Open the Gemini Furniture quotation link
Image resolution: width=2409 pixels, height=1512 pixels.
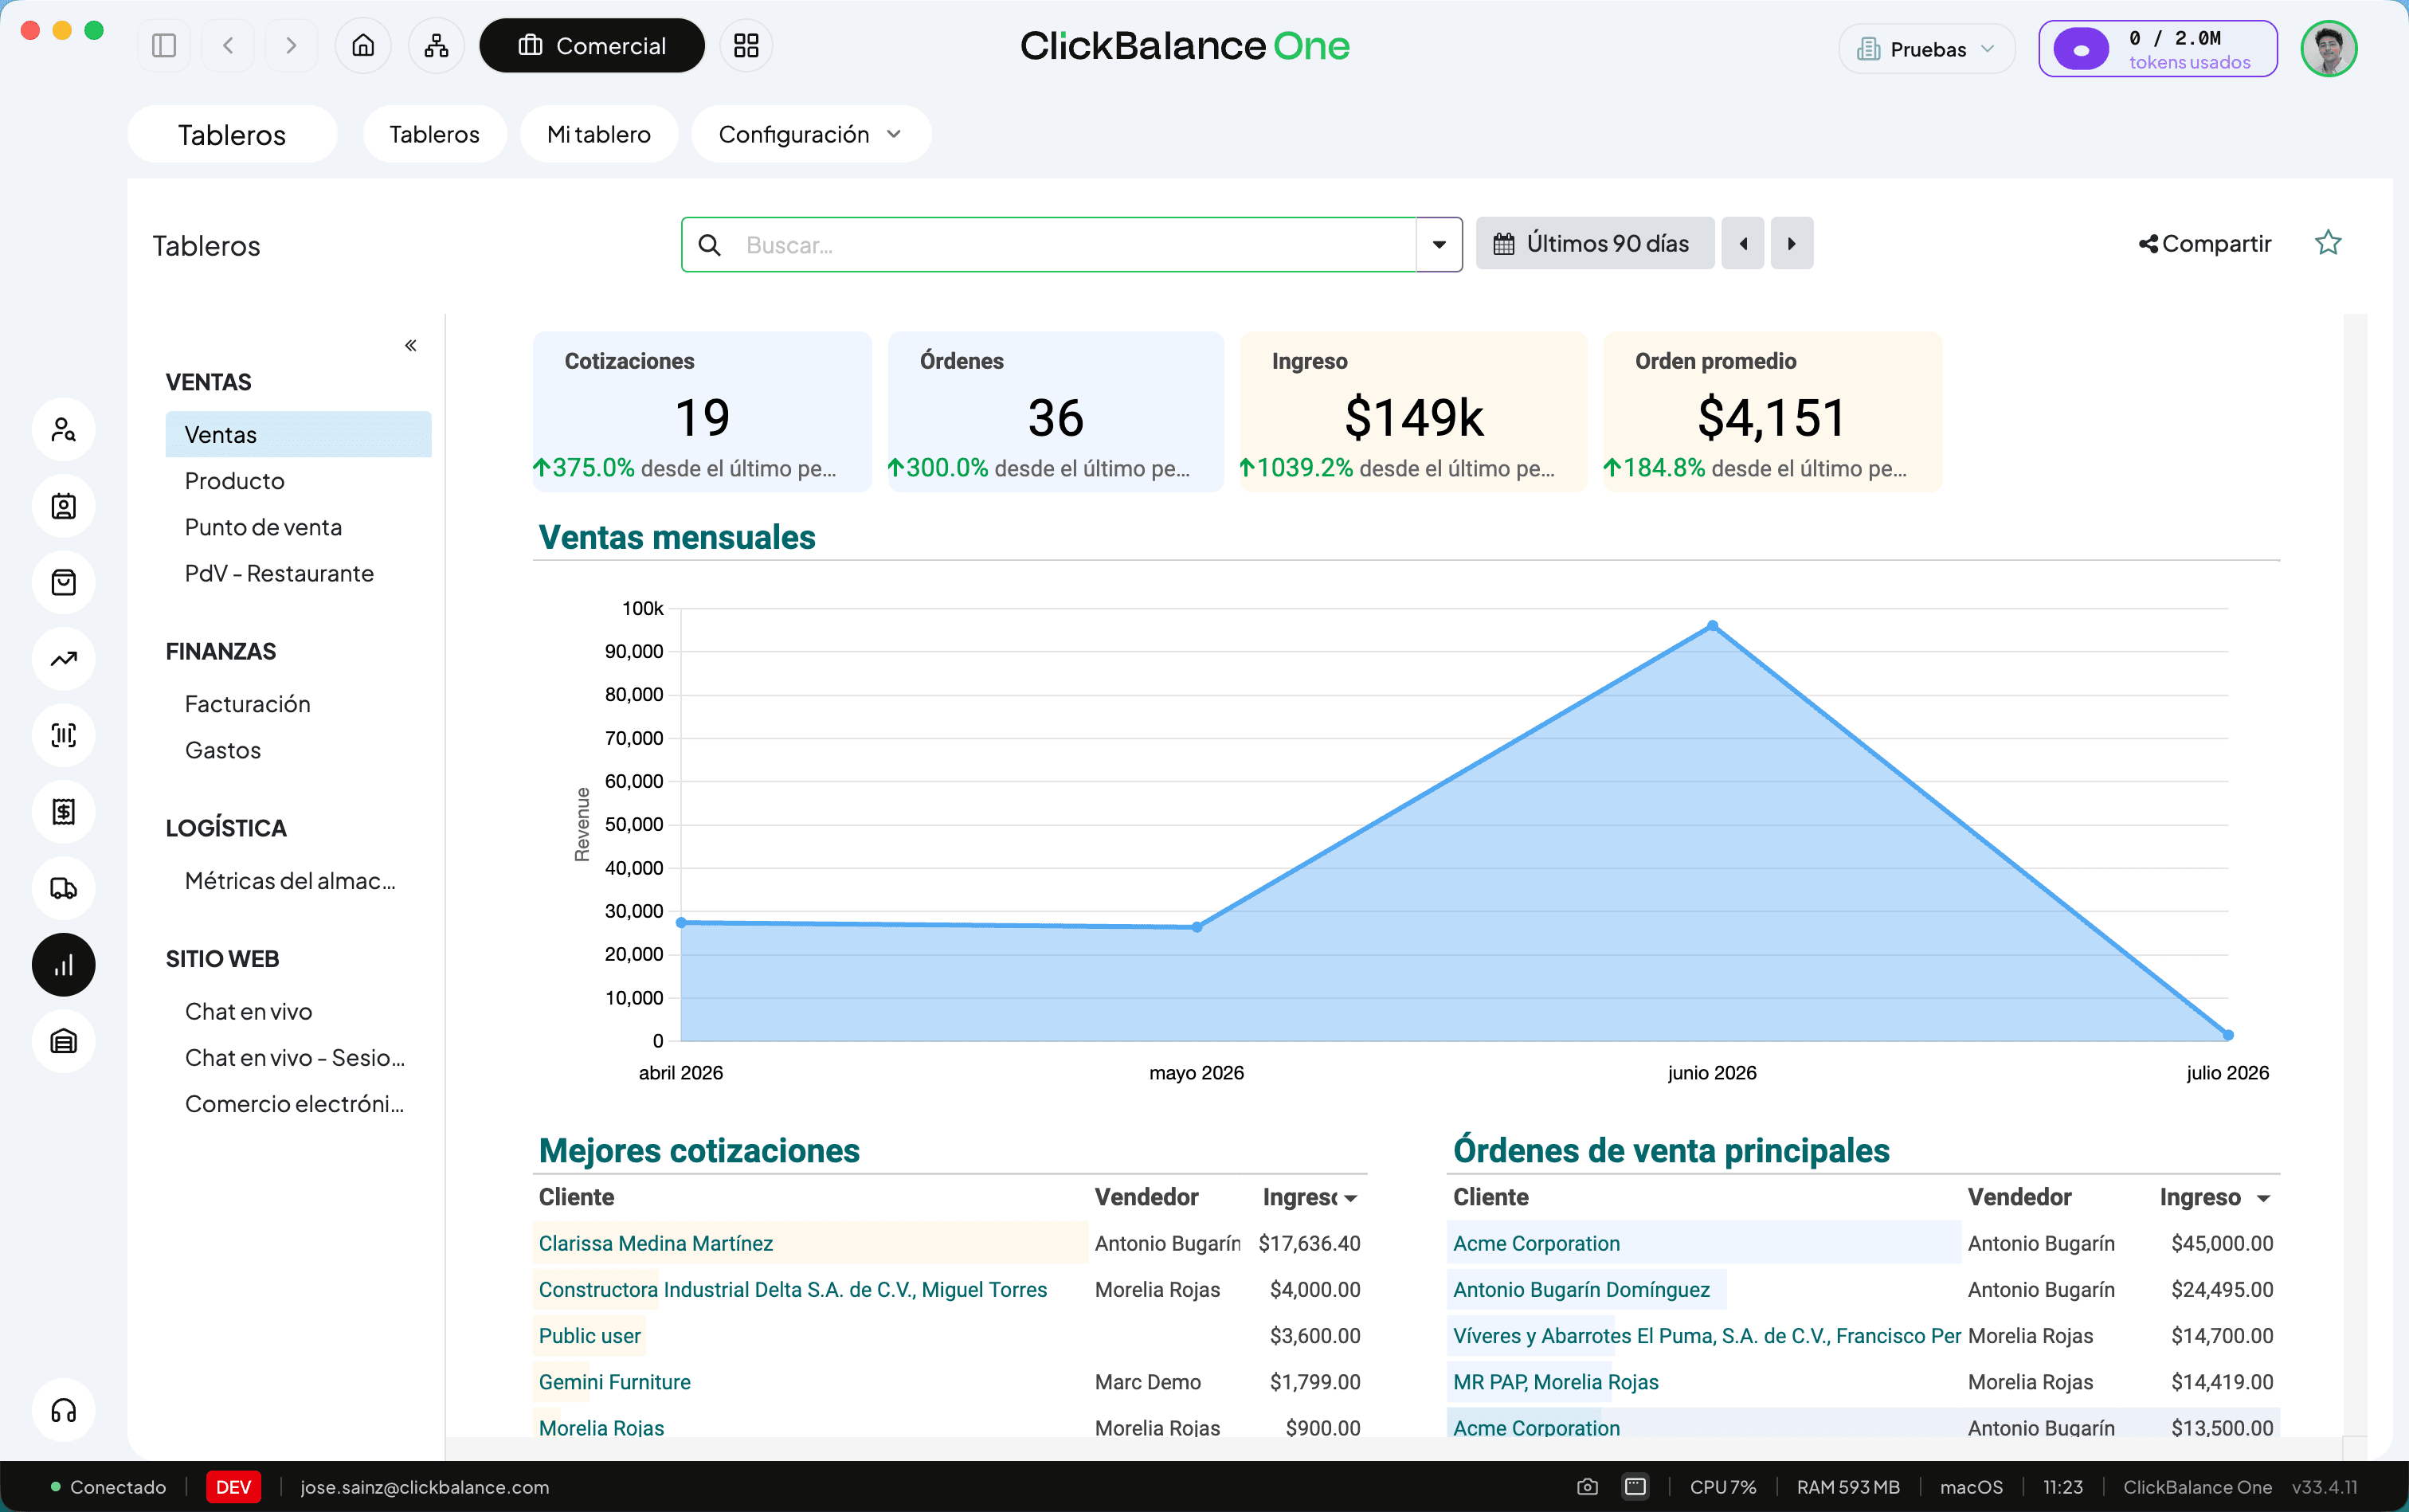click(x=614, y=1382)
